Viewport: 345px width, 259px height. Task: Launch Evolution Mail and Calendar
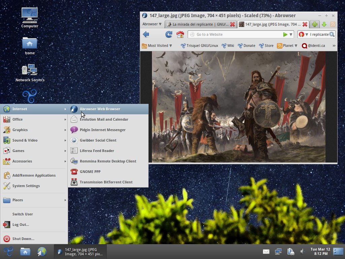[108, 119]
